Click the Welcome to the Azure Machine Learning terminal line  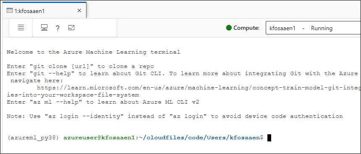(x=94, y=52)
